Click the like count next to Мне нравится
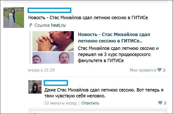Viewport: 173px width, 114px height. tap(164, 70)
